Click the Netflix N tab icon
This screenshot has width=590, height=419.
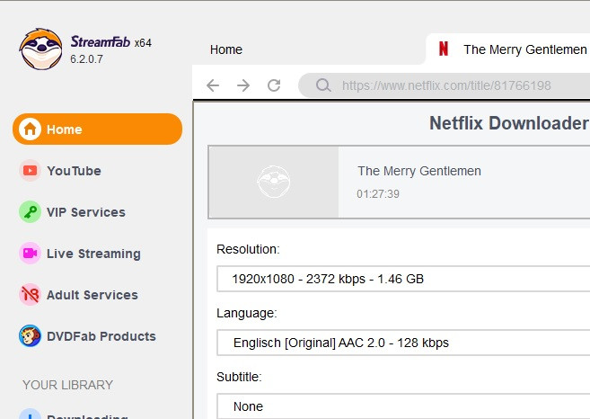(443, 49)
